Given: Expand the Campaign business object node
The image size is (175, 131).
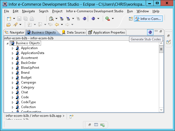Looking at the screenshot, I should pos(13,83).
